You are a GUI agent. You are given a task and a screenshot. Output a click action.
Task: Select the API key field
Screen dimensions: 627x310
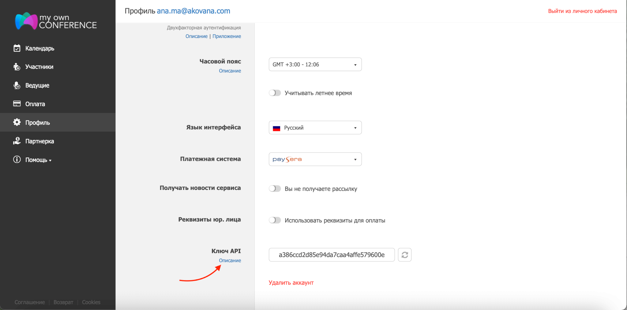point(332,255)
